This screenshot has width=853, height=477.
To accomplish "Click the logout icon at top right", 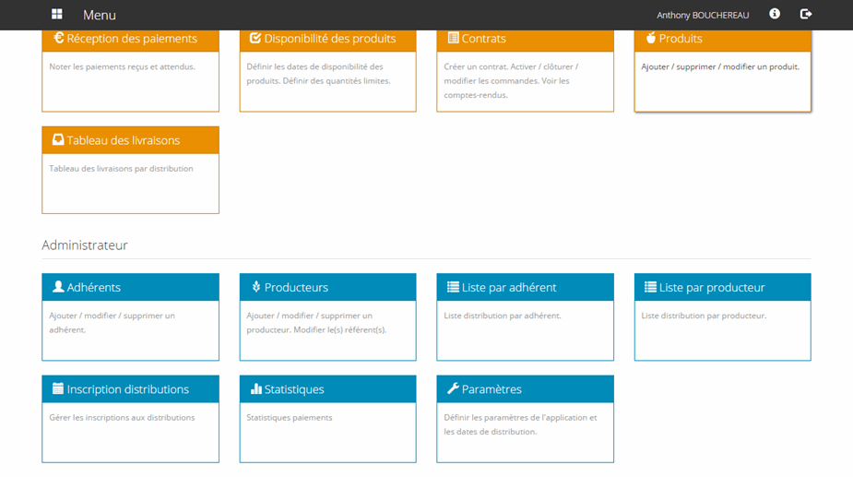I will coord(806,15).
